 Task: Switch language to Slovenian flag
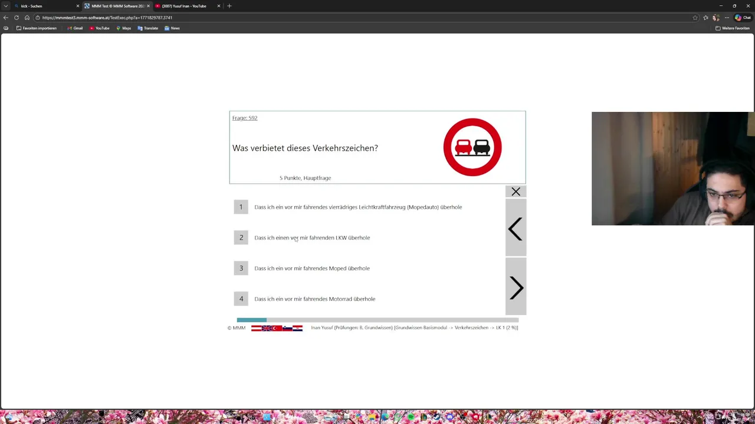(287, 328)
